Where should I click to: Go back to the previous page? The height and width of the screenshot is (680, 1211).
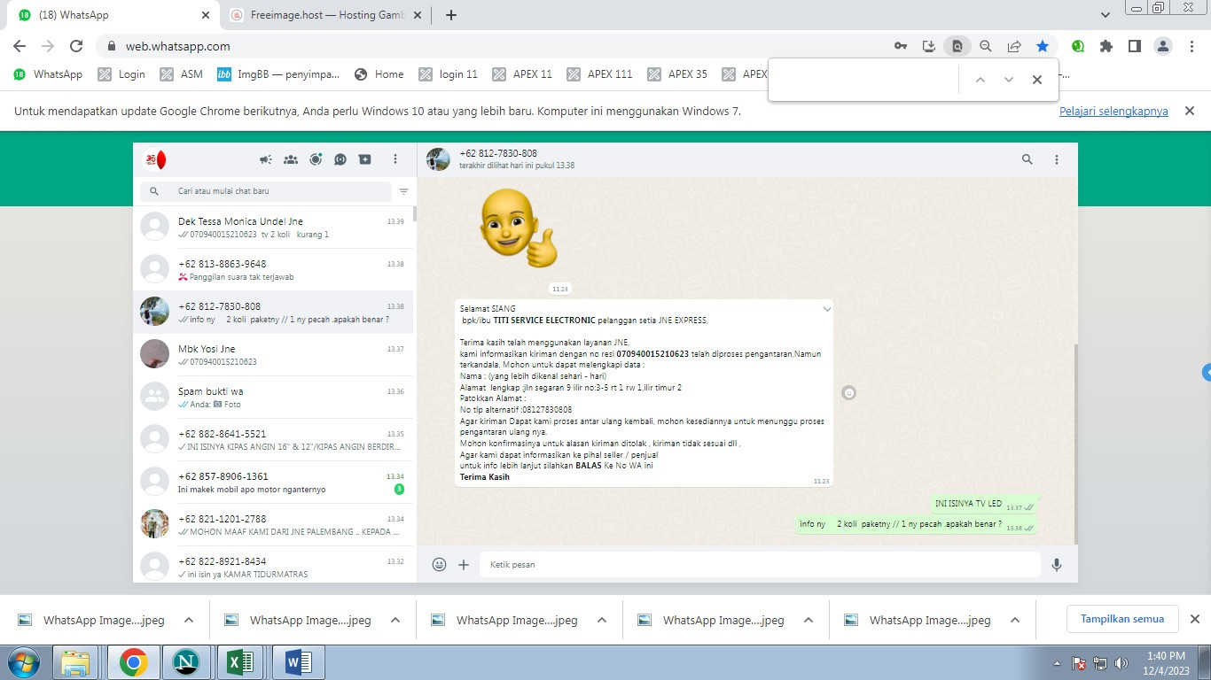coord(20,46)
